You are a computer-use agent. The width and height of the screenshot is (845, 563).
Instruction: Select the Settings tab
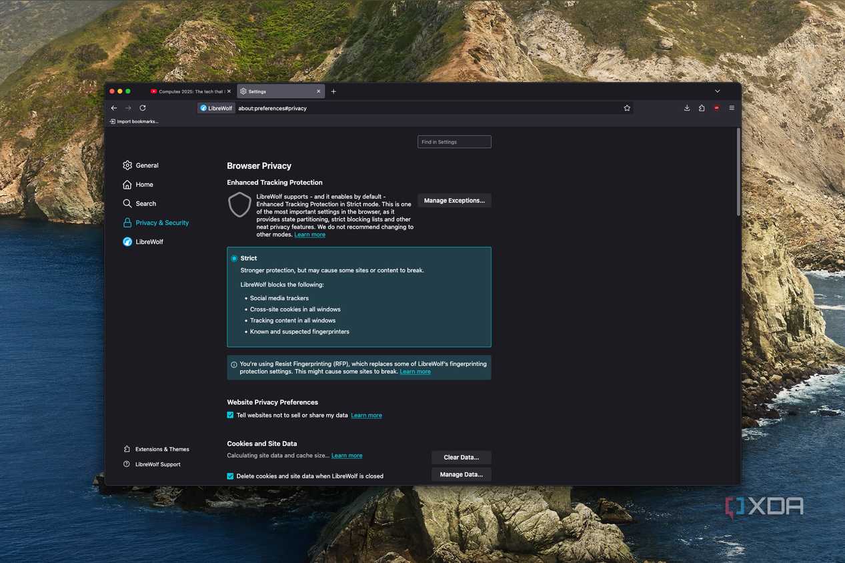pyautogui.click(x=281, y=91)
